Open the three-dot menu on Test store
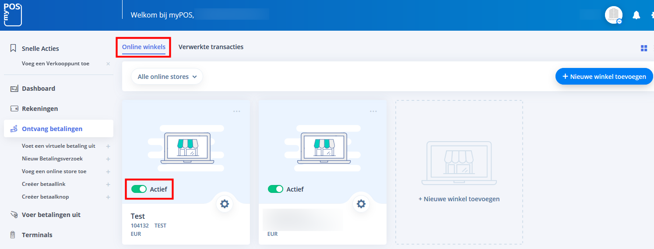The image size is (654, 249). pyautogui.click(x=237, y=111)
